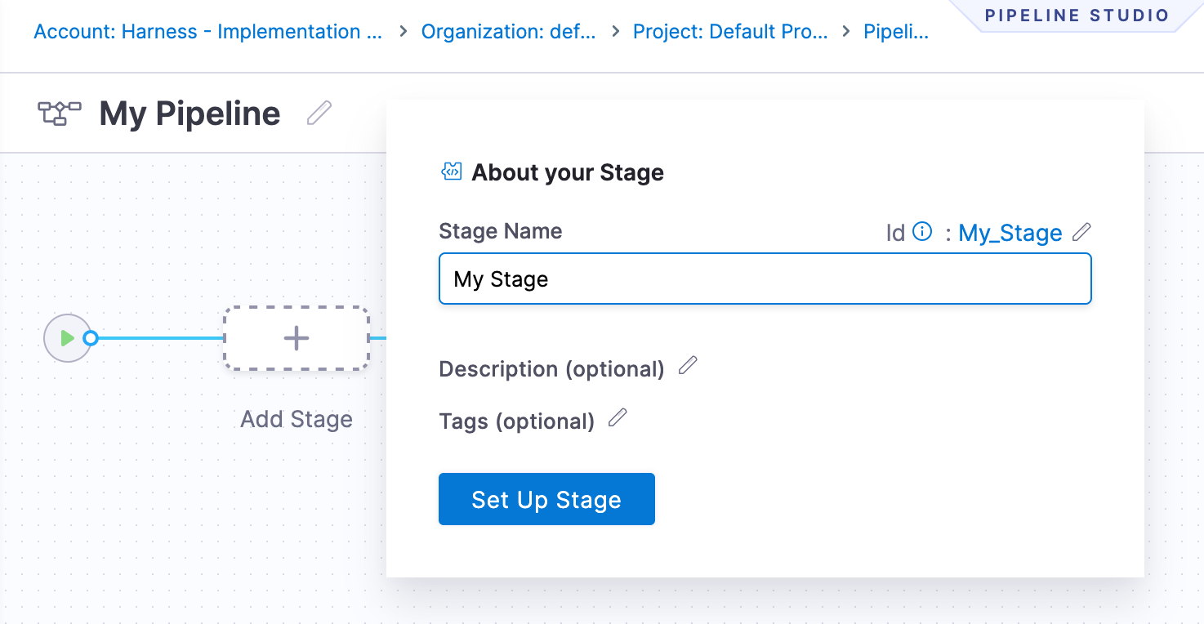Navigate to Project: Default breadcrumb link
The image size is (1204, 624).
tap(730, 32)
